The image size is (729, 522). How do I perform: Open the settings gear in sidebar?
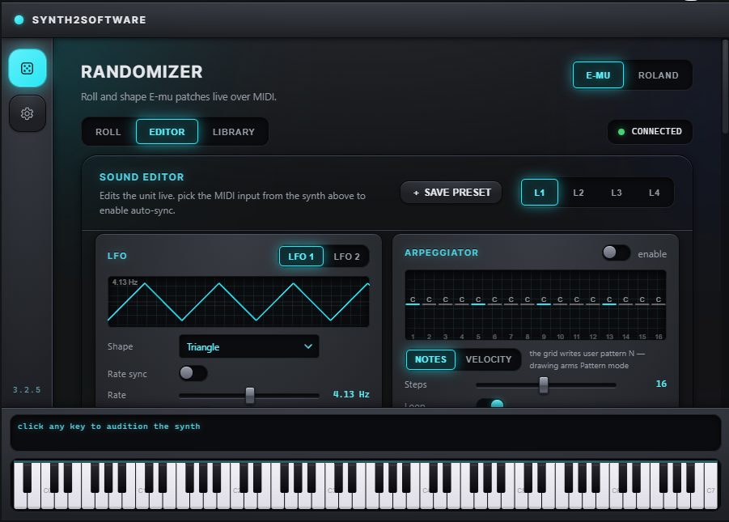click(28, 113)
